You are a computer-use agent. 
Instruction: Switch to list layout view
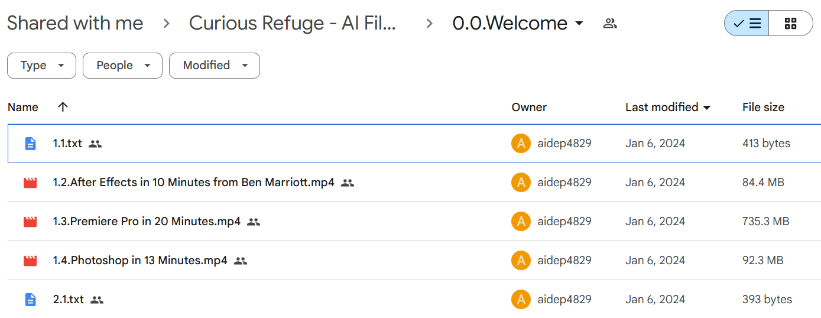[747, 24]
